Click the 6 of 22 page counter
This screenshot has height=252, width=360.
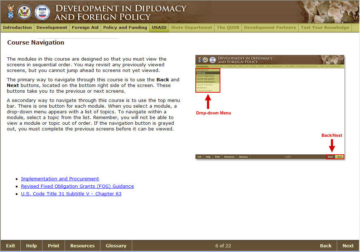click(x=223, y=246)
